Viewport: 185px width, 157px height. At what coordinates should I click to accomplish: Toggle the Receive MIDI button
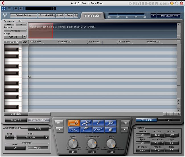13,42
